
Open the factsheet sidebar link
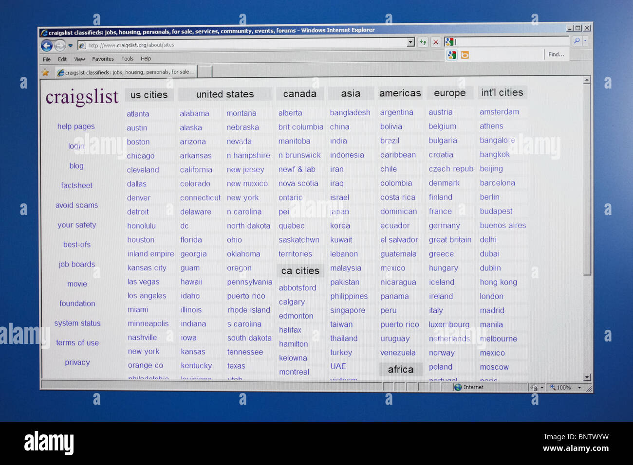[76, 185]
